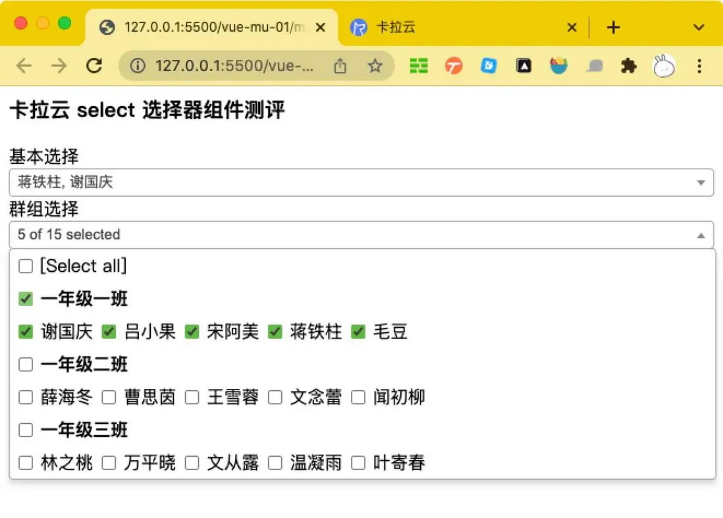Reload the current page

[94, 66]
